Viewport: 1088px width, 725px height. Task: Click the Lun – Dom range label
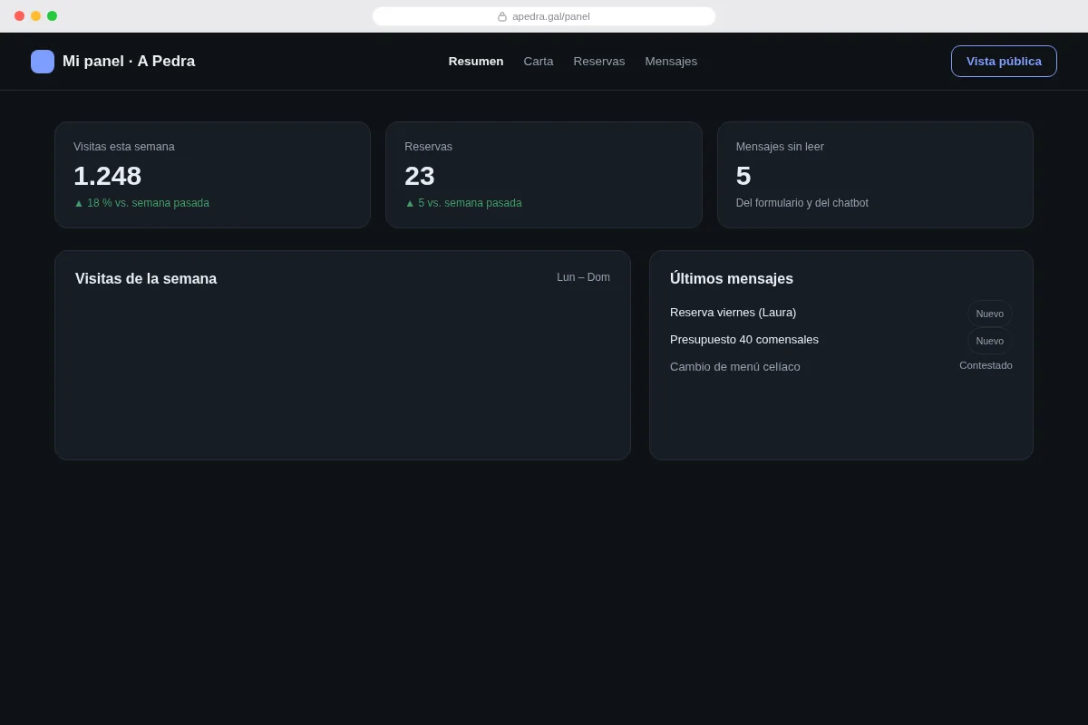(x=583, y=277)
